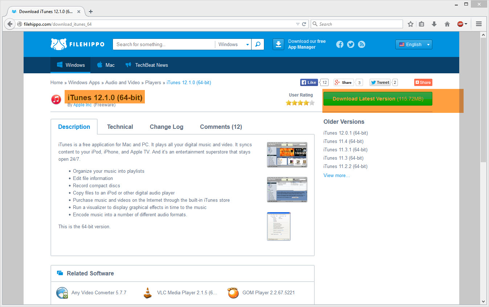
Task: Open older version iTunes 11.3.1 (64-bit)
Action: (345, 150)
